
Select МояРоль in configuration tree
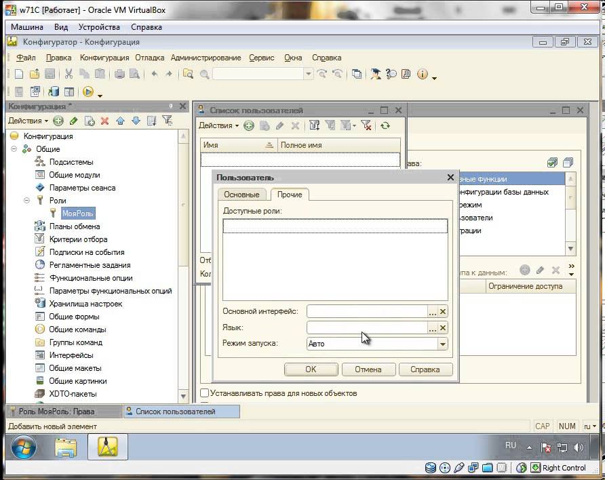78,213
